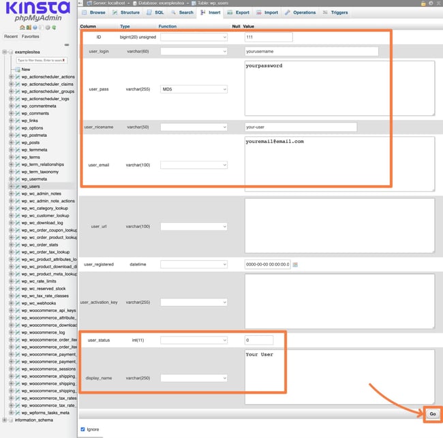Open the Favorites tab in navigation panel
Screen dimensions: 443x438
point(31,37)
